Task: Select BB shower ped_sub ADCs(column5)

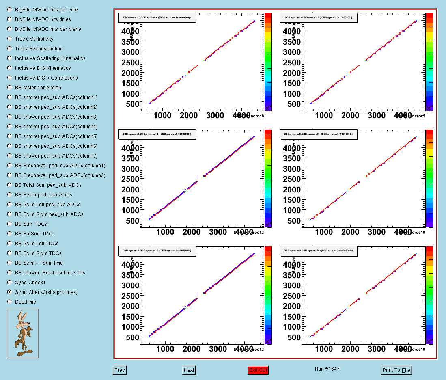Action: pos(9,136)
